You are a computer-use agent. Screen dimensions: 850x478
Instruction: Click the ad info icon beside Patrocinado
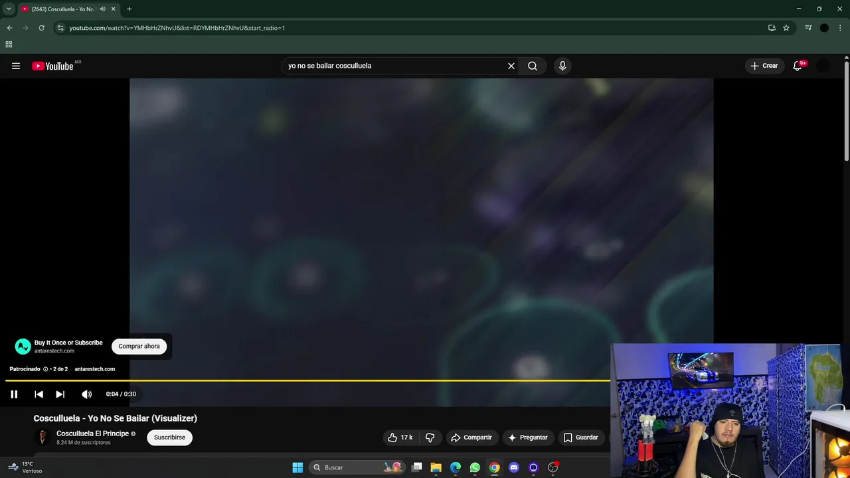coord(46,369)
